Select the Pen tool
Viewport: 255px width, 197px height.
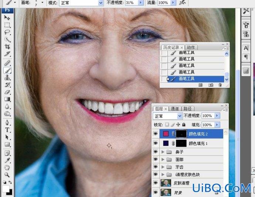click(x=7, y=122)
